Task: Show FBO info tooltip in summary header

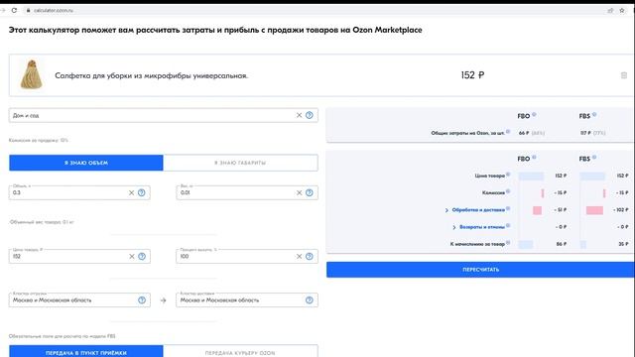Action: pos(534,115)
